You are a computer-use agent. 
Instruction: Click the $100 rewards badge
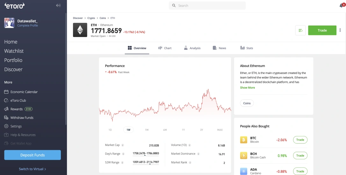coord(28,109)
